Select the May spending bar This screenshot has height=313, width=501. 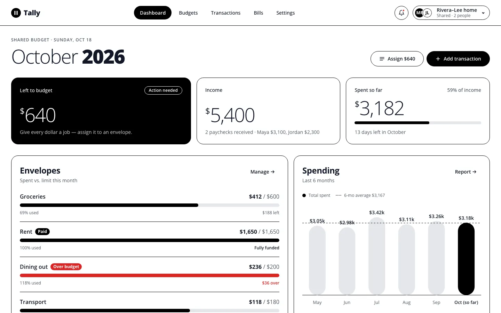tap(317, 260)
